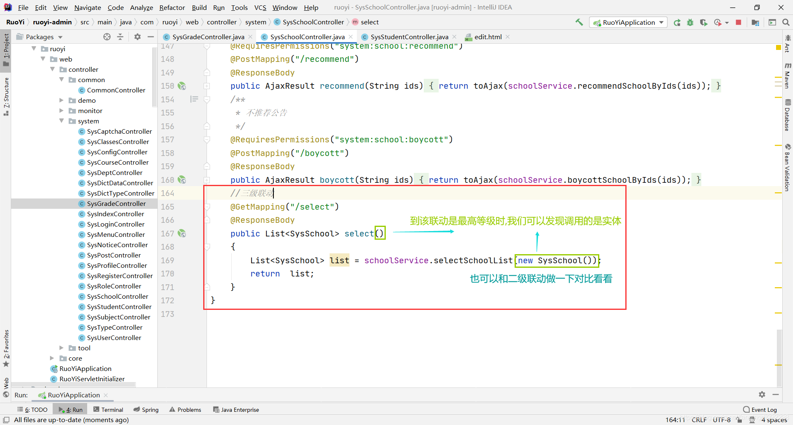Viewport: 793px width, 425px height.
Task: Expand the demo package node
Action: [62, 100]
